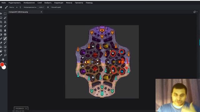Select the Move tool arrow
The image size is (200, 112).
click(1, 14)
